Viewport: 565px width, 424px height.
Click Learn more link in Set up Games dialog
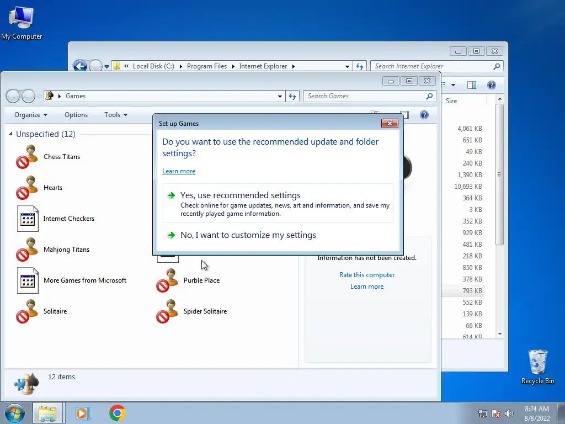[x=179, y=171]
